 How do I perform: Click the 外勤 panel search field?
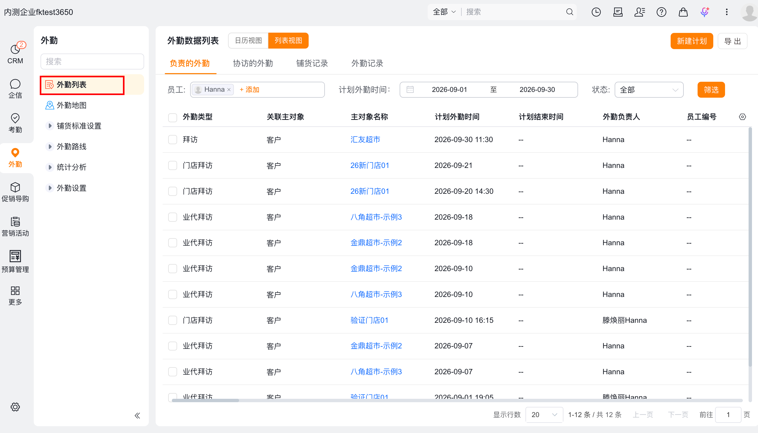pyautogui.click(x=92, y=62)
